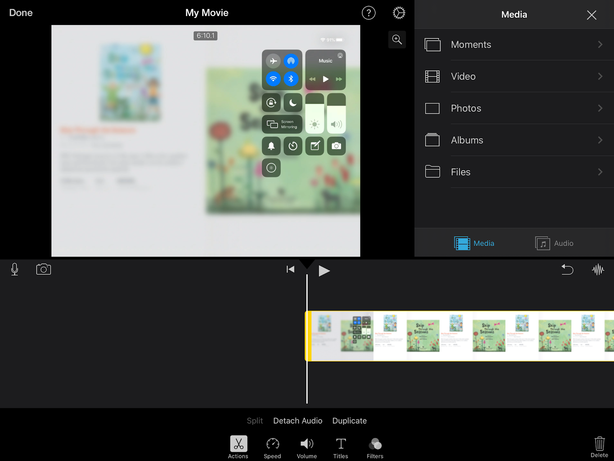Screen dimensions: 614x461
Task: Open the Filters options
Action: [x=375, y=448]
